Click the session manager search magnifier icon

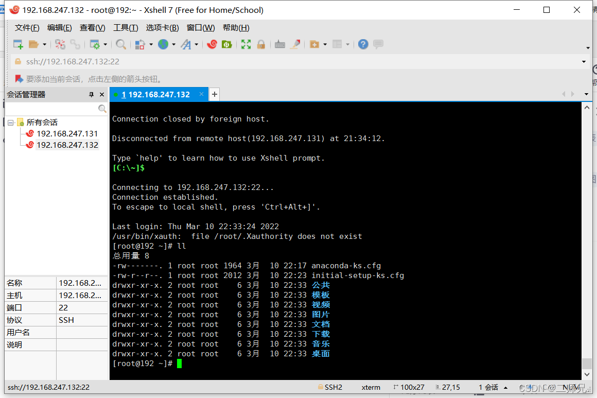pos(102,109)
